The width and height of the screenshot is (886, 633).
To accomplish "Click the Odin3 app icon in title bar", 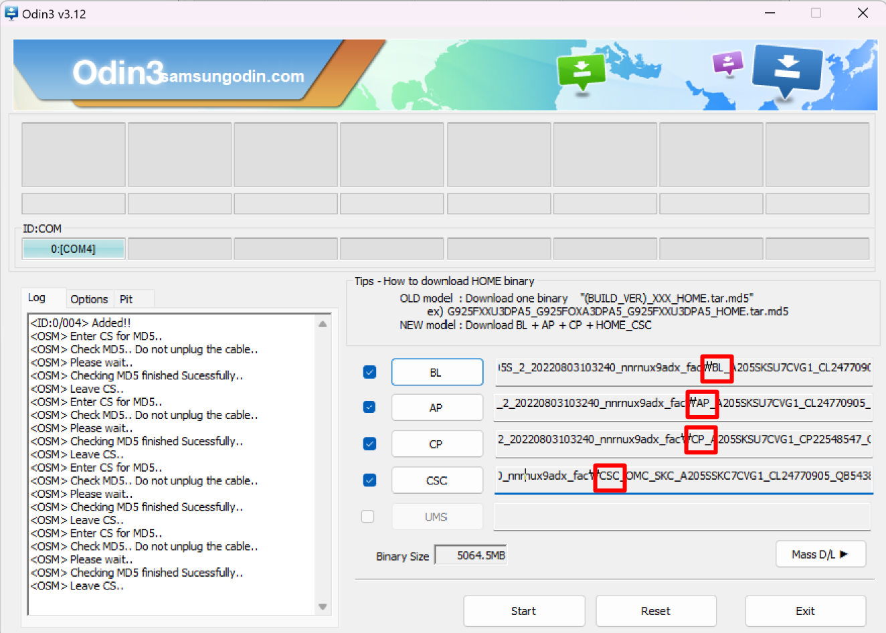I will coord(11,13).
